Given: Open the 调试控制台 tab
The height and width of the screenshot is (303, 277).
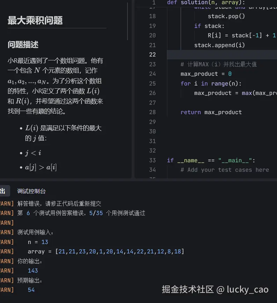Looking at the screenshot, I should (x=31, y=191).
